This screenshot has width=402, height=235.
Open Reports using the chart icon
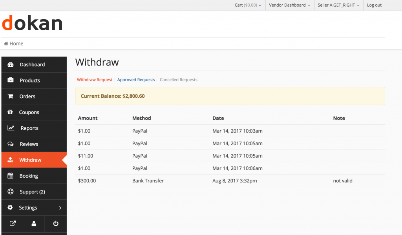click(11, 128)
